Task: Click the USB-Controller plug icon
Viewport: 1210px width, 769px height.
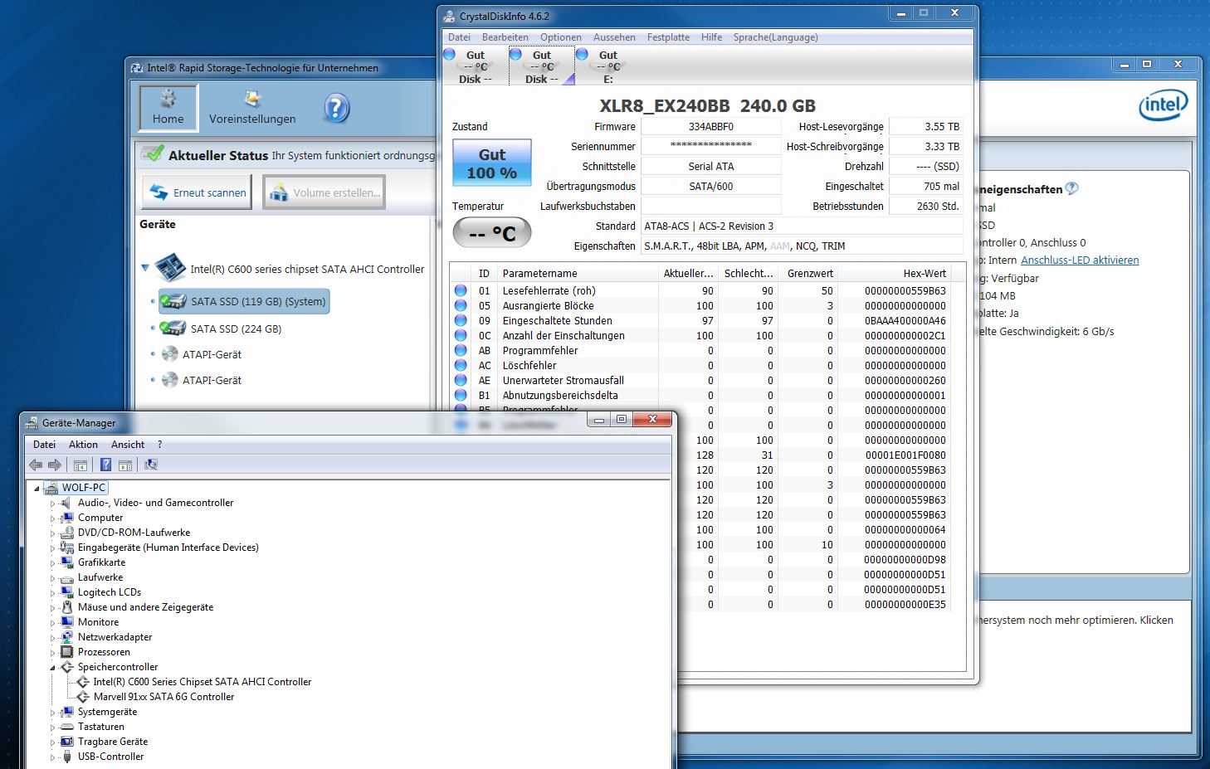Action: pyautogui.click(x=67, y=757)
